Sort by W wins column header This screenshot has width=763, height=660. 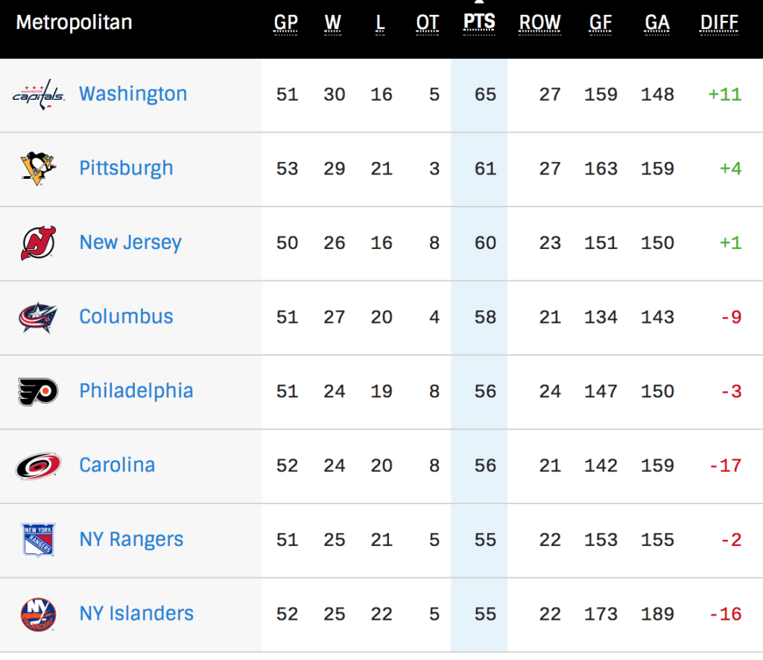332,23
